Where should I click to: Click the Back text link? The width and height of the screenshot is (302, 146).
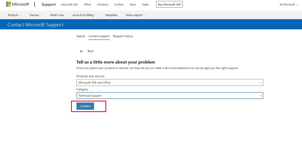(x=91, y=51)
